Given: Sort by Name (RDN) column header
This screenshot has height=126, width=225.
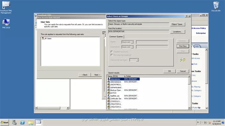Looking at the screenshot, I should click(115, 76).
